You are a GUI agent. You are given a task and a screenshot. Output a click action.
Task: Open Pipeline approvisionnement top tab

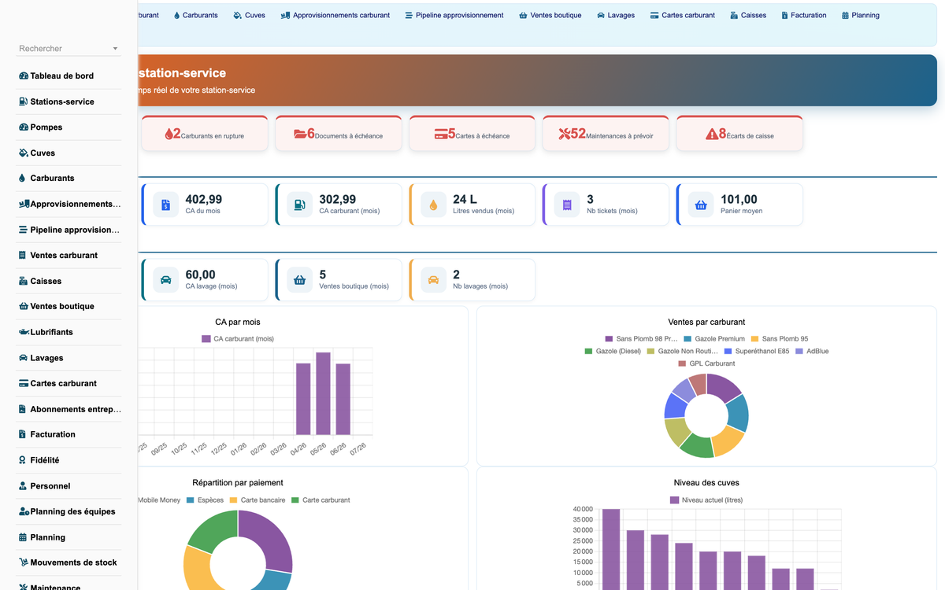(x=454, y=15)
